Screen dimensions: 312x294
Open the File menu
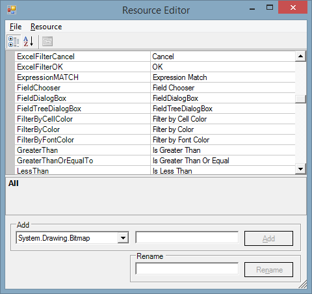click(16, 27)
